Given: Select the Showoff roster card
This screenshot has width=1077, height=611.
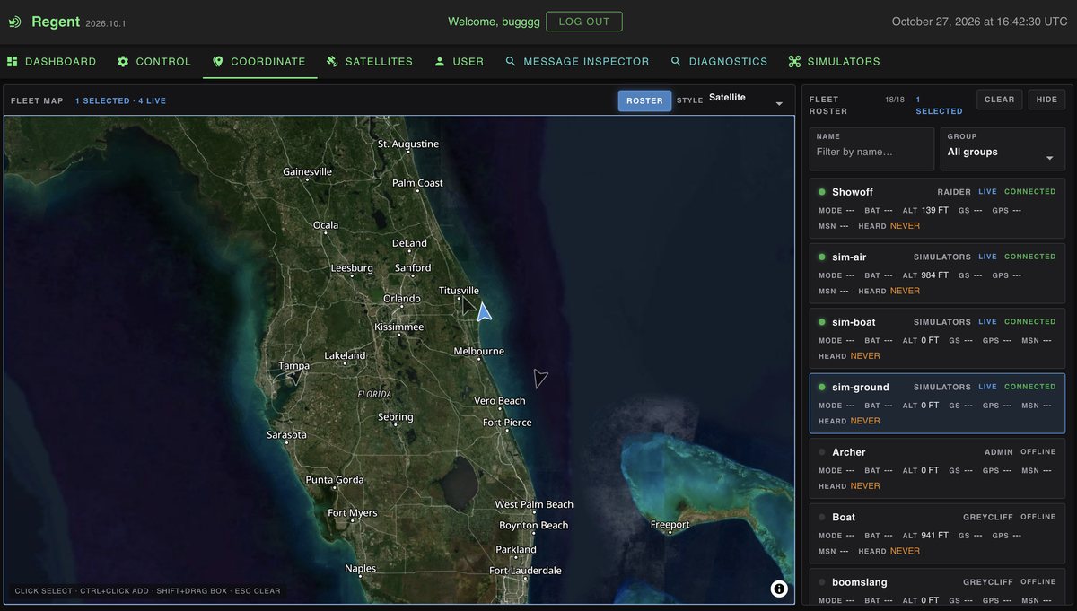Looking at the screenshot, I should coord(937,208).
